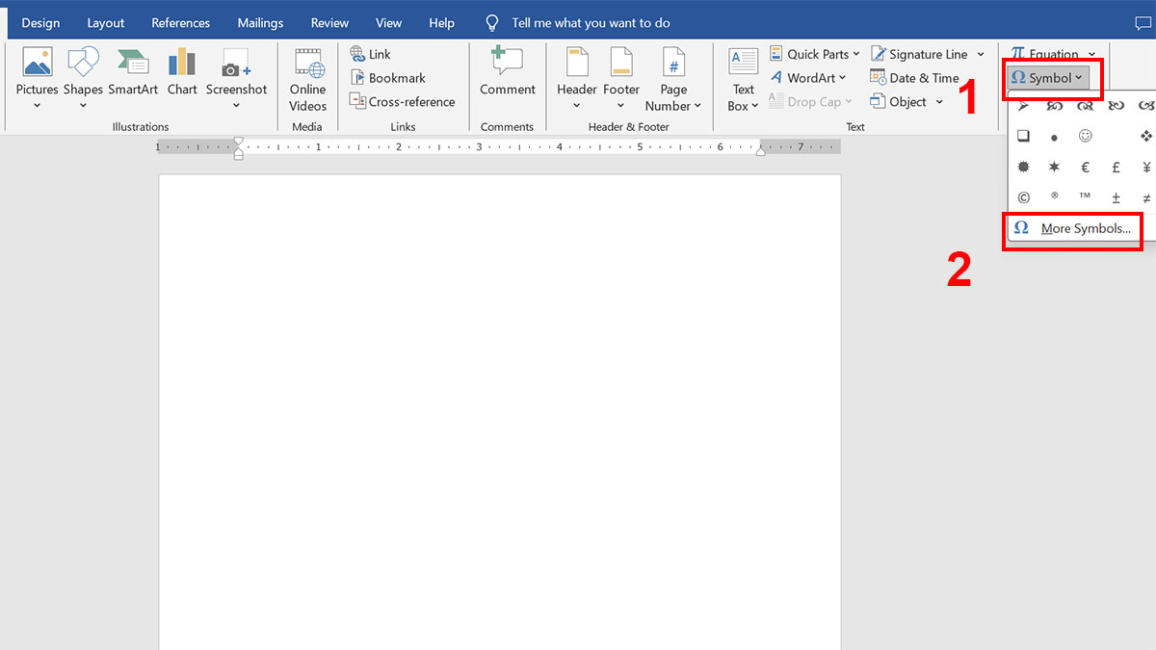Insert the euro sign symbol
The image size is (1156, 650).
tap(1085, 167)
